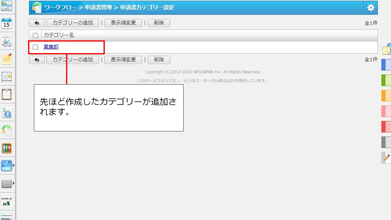This screenshot has width=391, height=220.
Task: Expand the NEO icon submenu arrow
Action: [13, 166]
